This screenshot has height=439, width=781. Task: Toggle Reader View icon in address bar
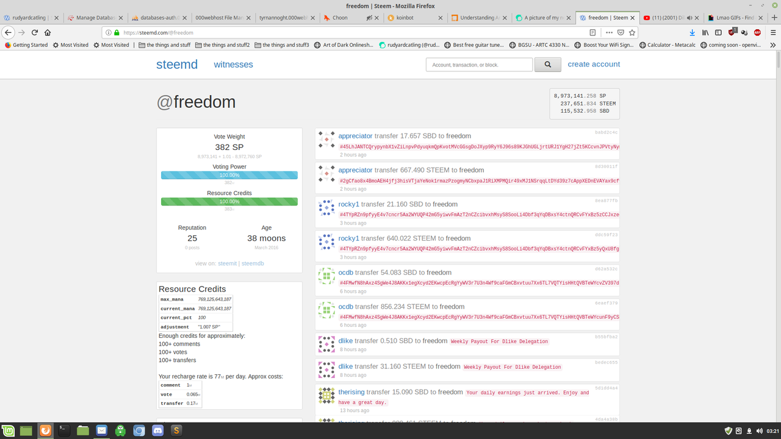click(x=592, y=32)
